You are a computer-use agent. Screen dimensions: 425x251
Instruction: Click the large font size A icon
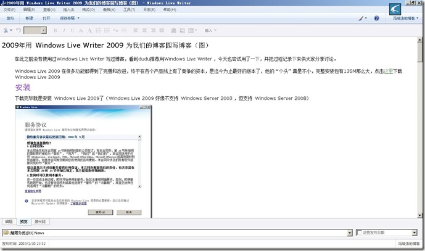pos(89,31)
